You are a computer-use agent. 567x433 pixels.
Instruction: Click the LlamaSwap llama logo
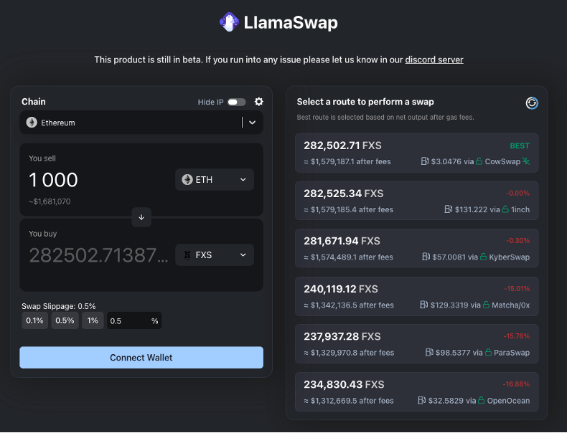pyautogui.click(x=229, y=22)
